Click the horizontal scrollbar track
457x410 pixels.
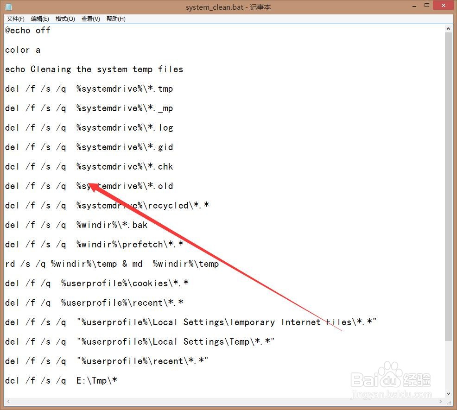pos(224,402)
